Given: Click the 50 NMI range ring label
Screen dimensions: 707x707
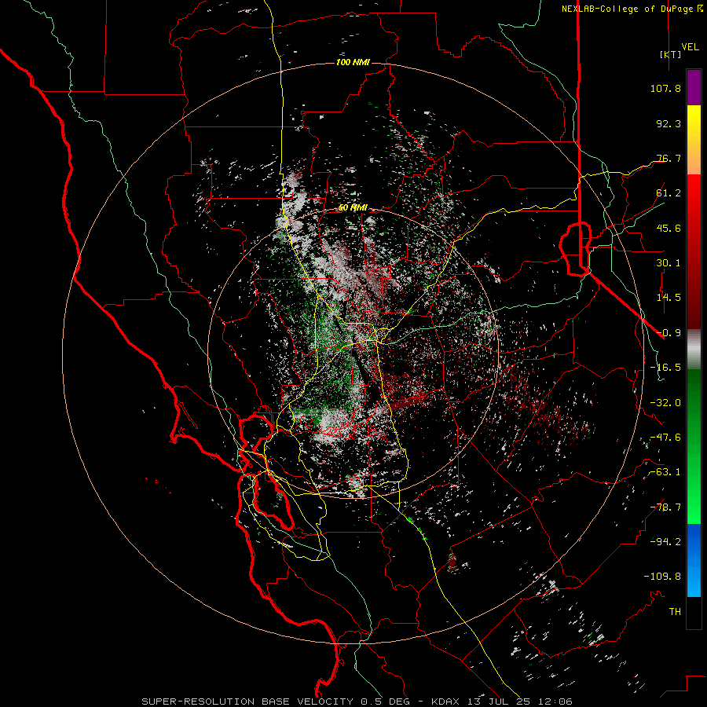Looking at the screenshot, I should click(353, 208).
